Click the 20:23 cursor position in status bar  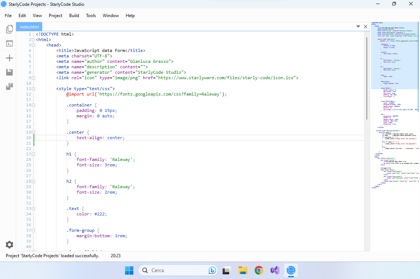pos(115,256)
